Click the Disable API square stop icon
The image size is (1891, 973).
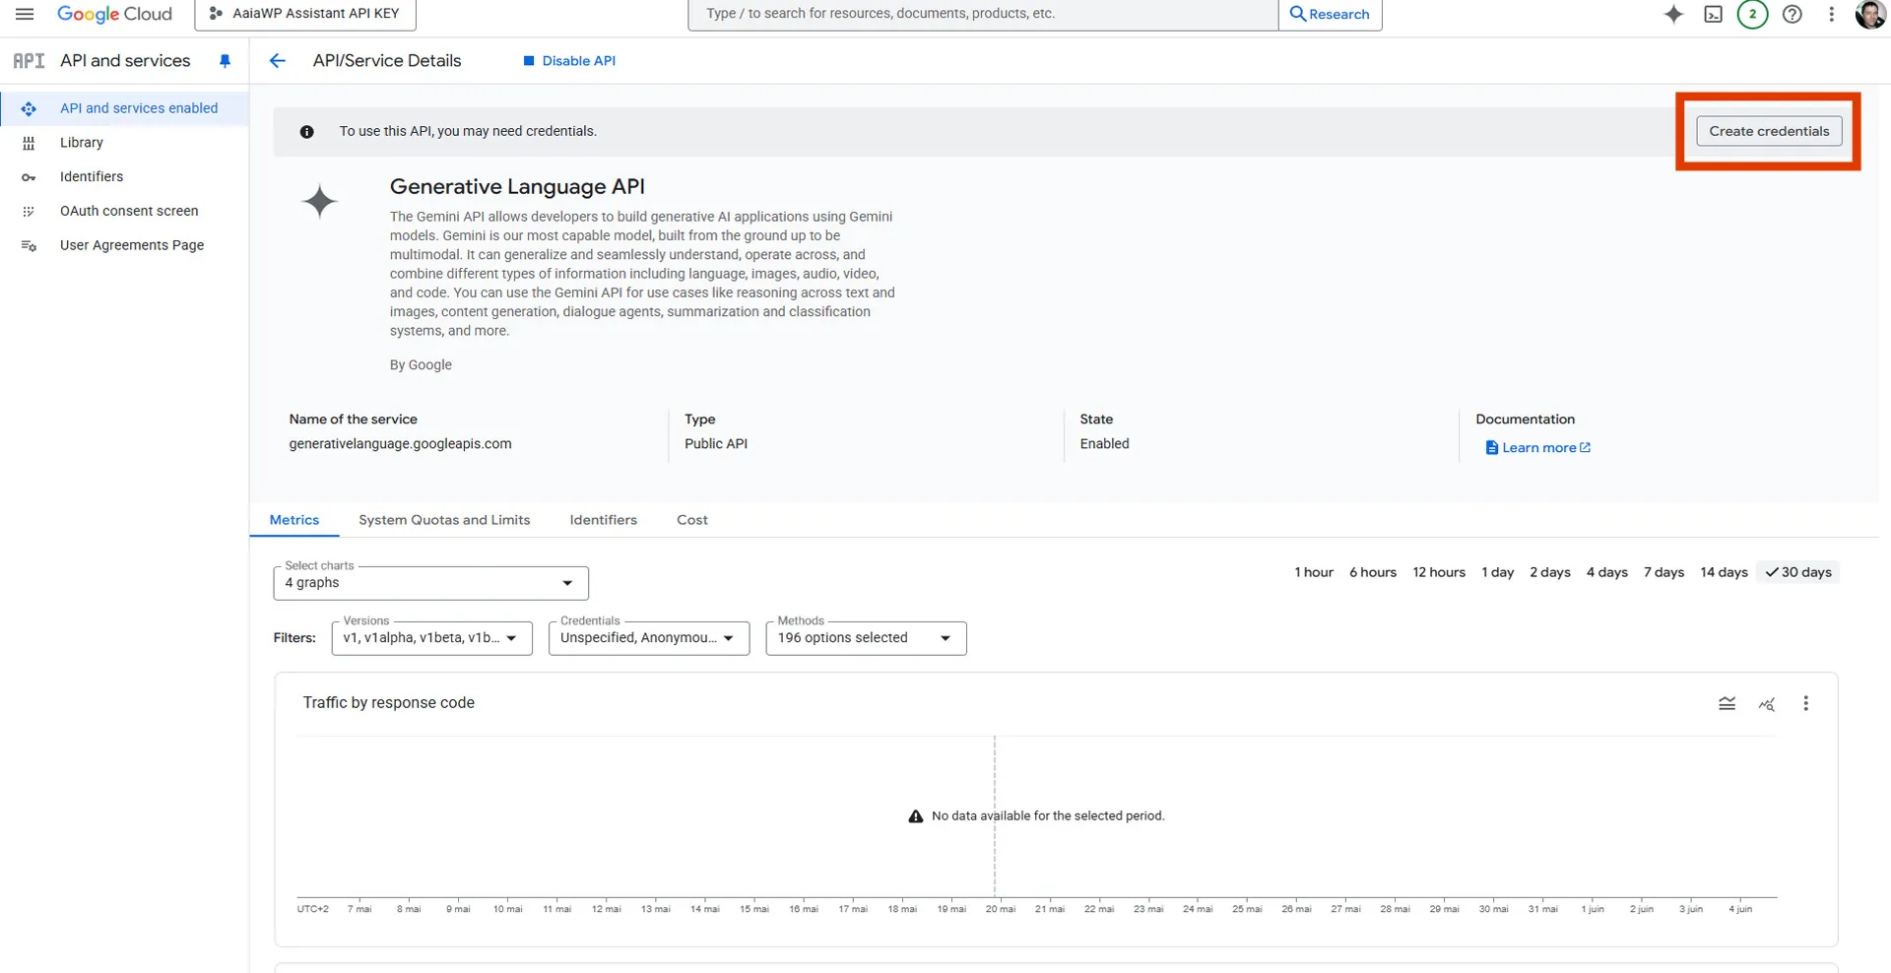(x=529, y=61)
